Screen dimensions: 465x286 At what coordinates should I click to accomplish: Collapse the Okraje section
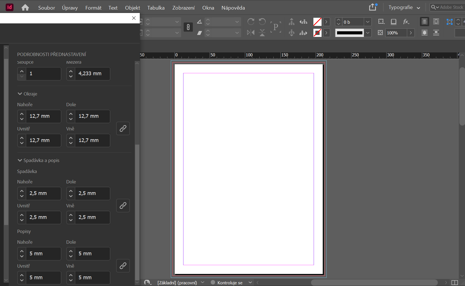pyautogui.click(x=19, y=94)
